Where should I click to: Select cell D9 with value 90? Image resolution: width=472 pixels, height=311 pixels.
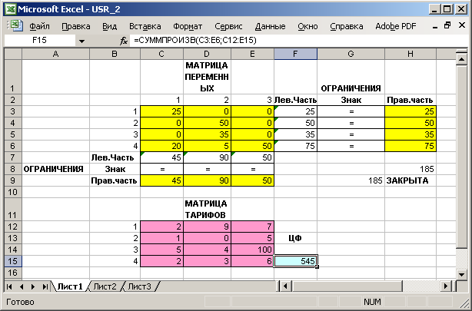click(207, 180)
